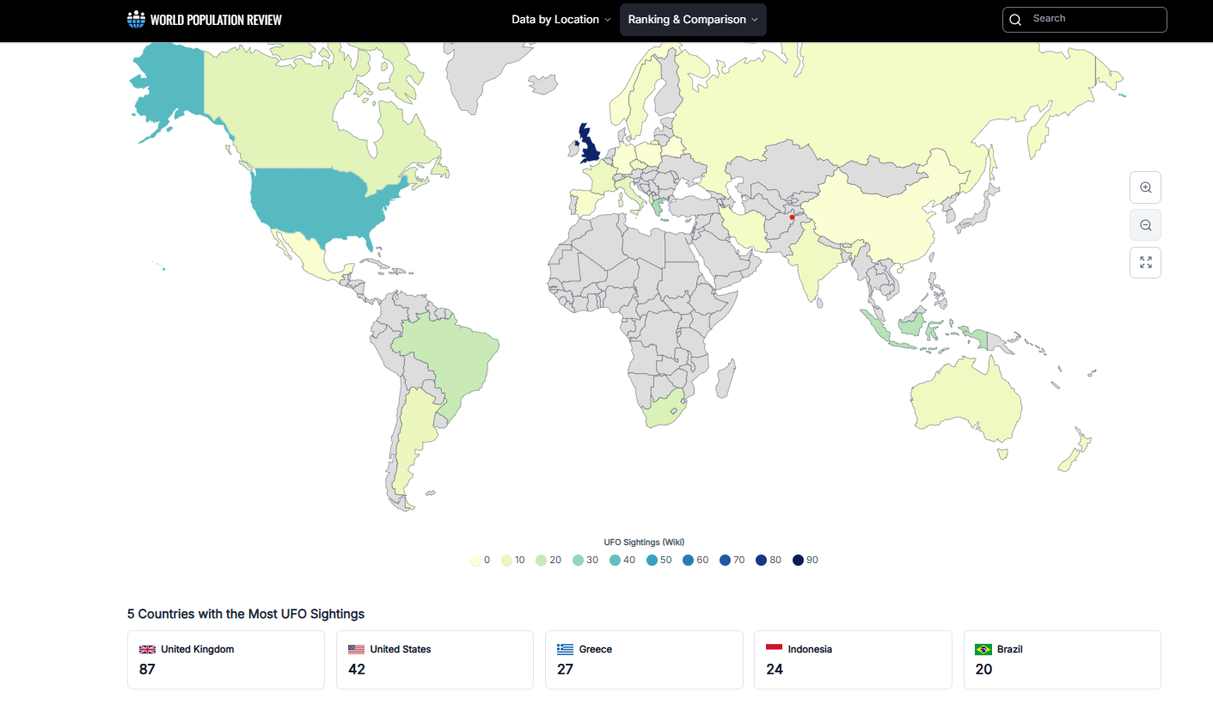Click the map zoom out icon
Viewport: 1213px width, 705px height.
coord(1145,225)
